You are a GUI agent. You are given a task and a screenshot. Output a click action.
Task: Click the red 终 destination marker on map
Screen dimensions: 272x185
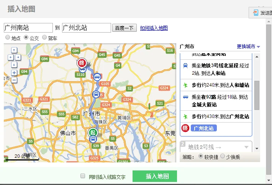pos(82,63)
